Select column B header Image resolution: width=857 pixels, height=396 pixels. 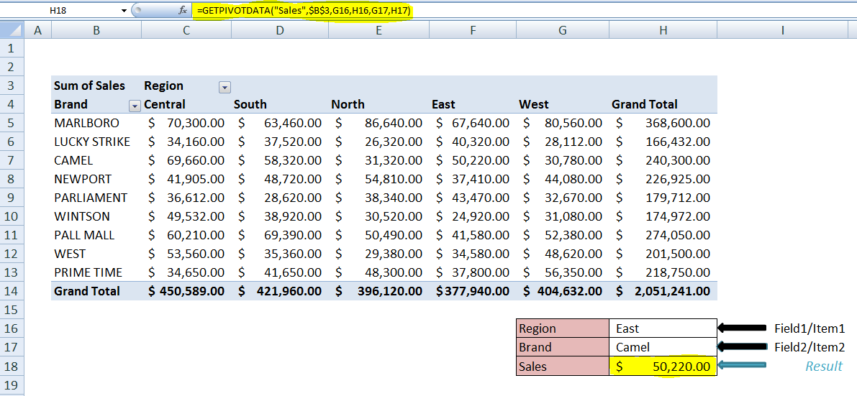coord(96,31)
